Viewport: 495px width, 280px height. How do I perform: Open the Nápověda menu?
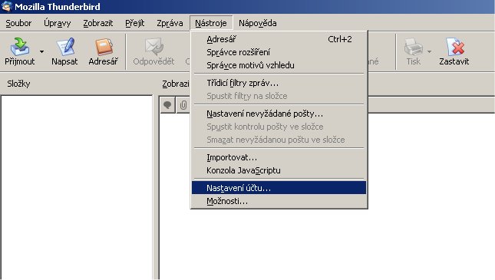(258, 23)
